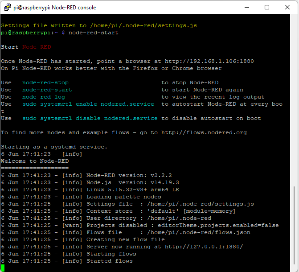
Task: Click the window title bar text
Action: (54, 8)
